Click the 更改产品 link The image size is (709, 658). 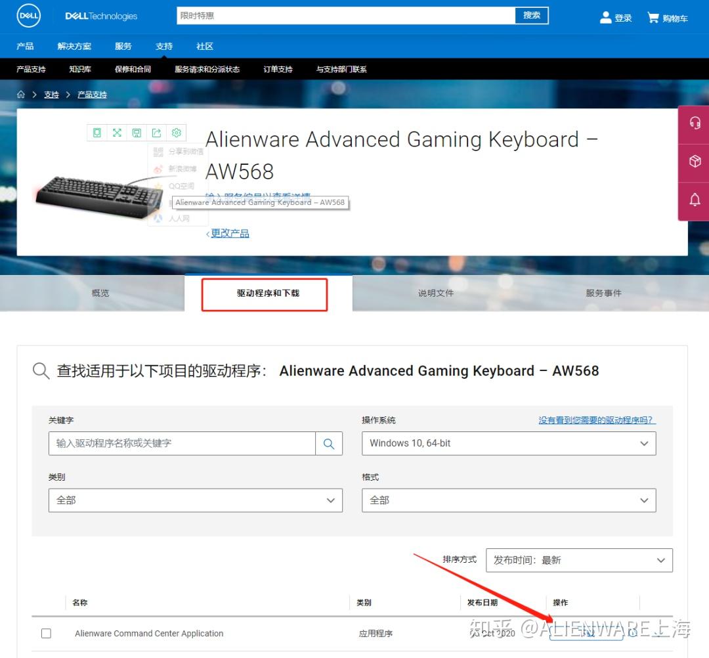click(231, 232)
